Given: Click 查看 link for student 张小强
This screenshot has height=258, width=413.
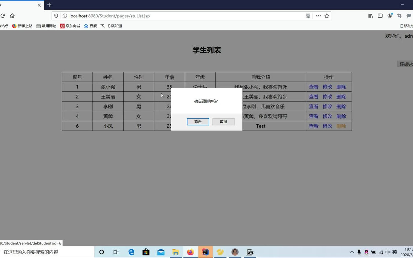Looking at the screenshot, I should (313, 87).
